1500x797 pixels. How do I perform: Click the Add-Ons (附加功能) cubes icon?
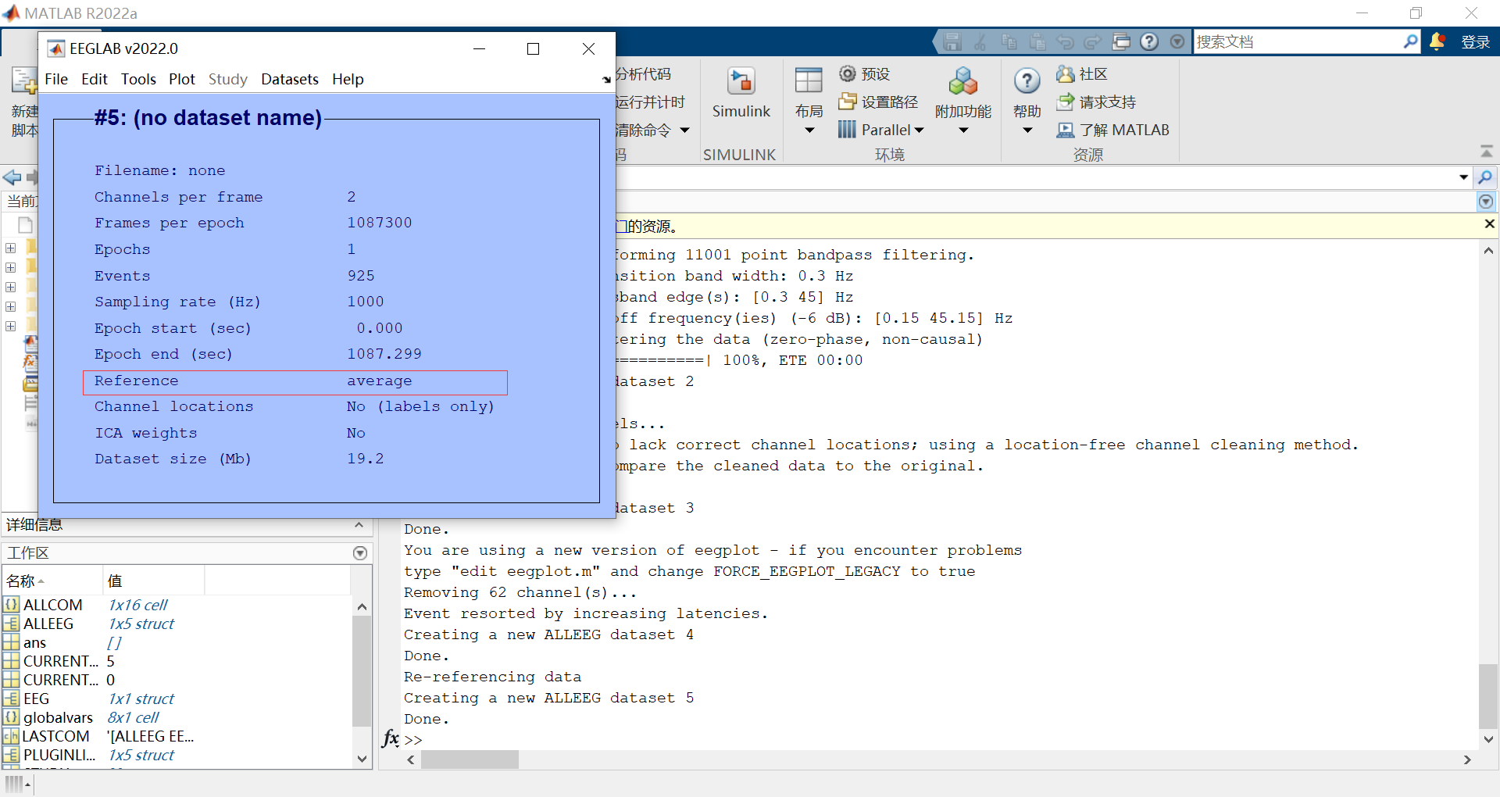tap(963, 81)
